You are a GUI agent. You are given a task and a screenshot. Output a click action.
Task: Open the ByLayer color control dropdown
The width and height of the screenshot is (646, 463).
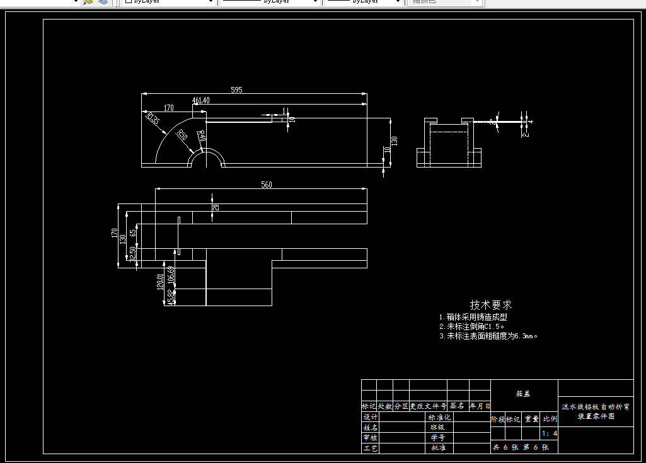pyautogui.click(x=169, y=2)
